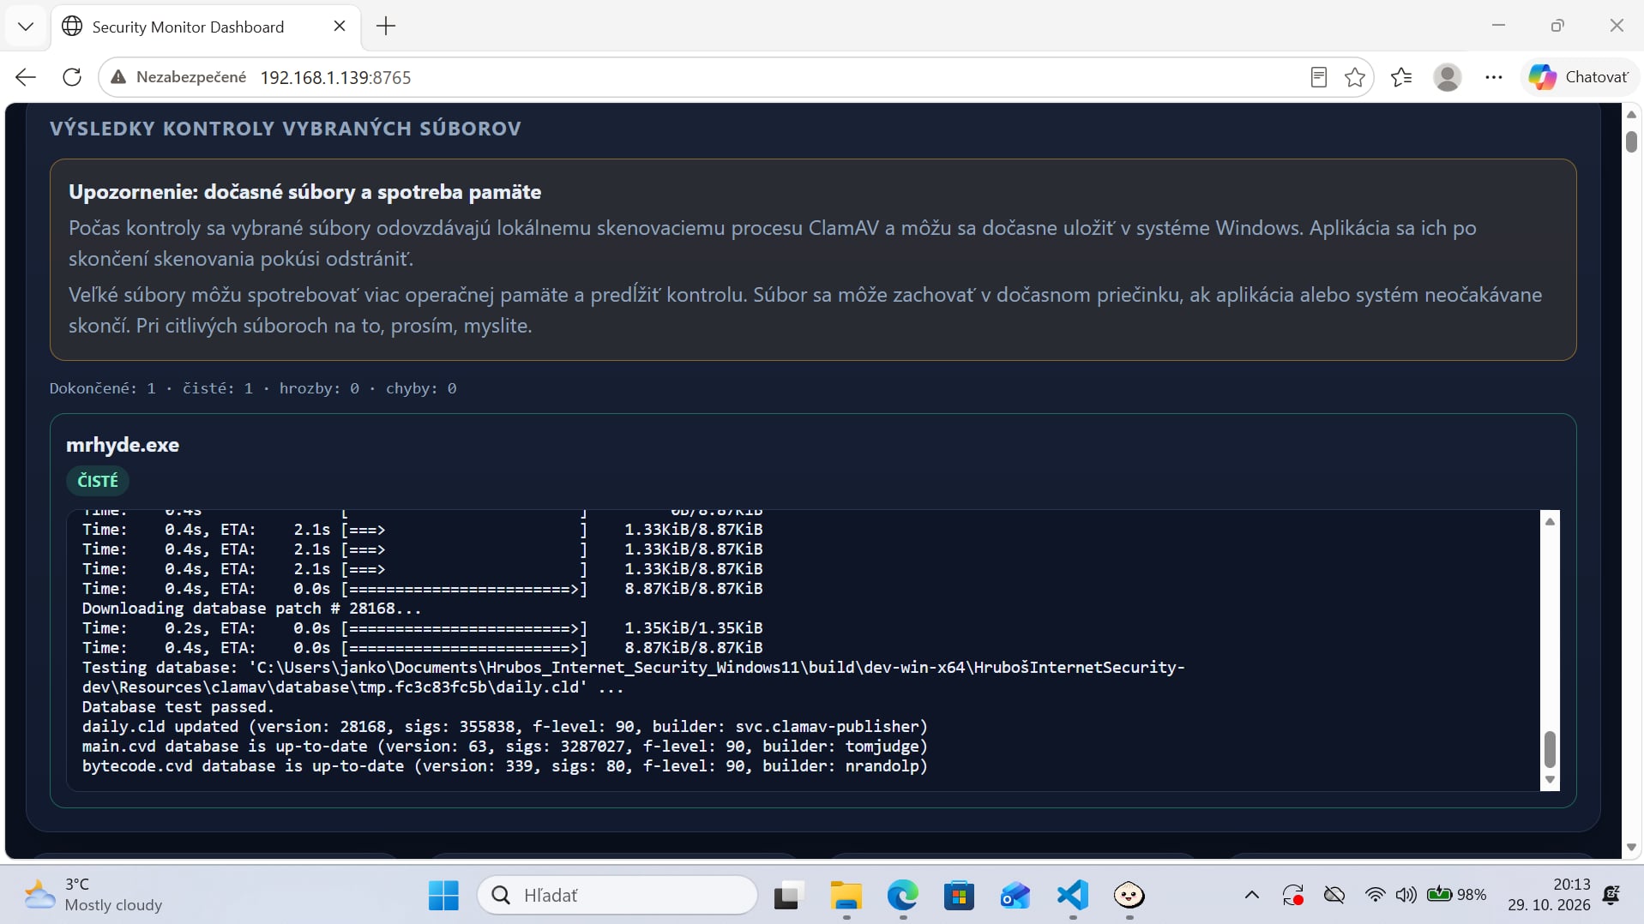Image resolution: width=1644 pixels, height=924 pixels.
Task: Click the 'Dokončené: 1' summary text
Action: (103, 388)
